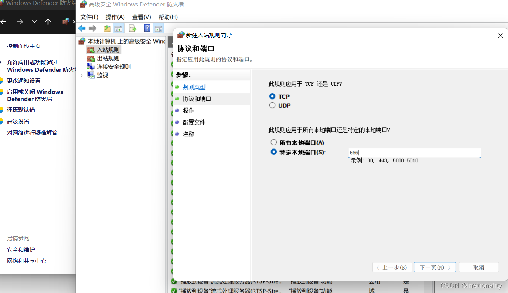This screenshot has width=508, height=293.
Task: Open Help using the blue question mark icon
Action: click(146, 28)
